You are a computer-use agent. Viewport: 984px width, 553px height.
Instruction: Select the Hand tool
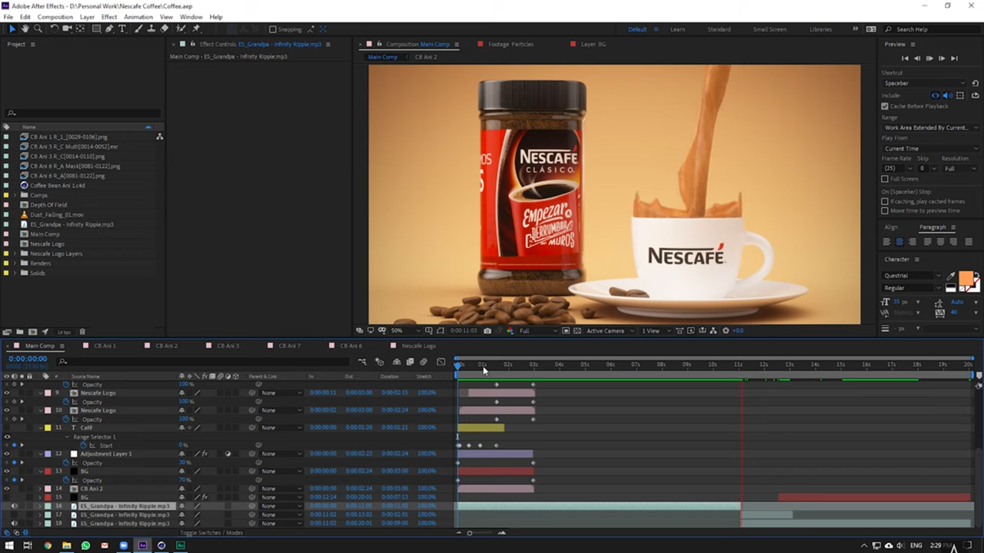(25, 29)
